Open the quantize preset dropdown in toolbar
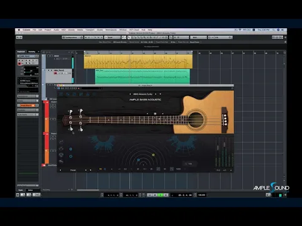 [220, 38]
